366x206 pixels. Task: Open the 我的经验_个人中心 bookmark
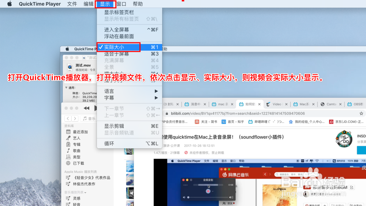pos(307,122)
